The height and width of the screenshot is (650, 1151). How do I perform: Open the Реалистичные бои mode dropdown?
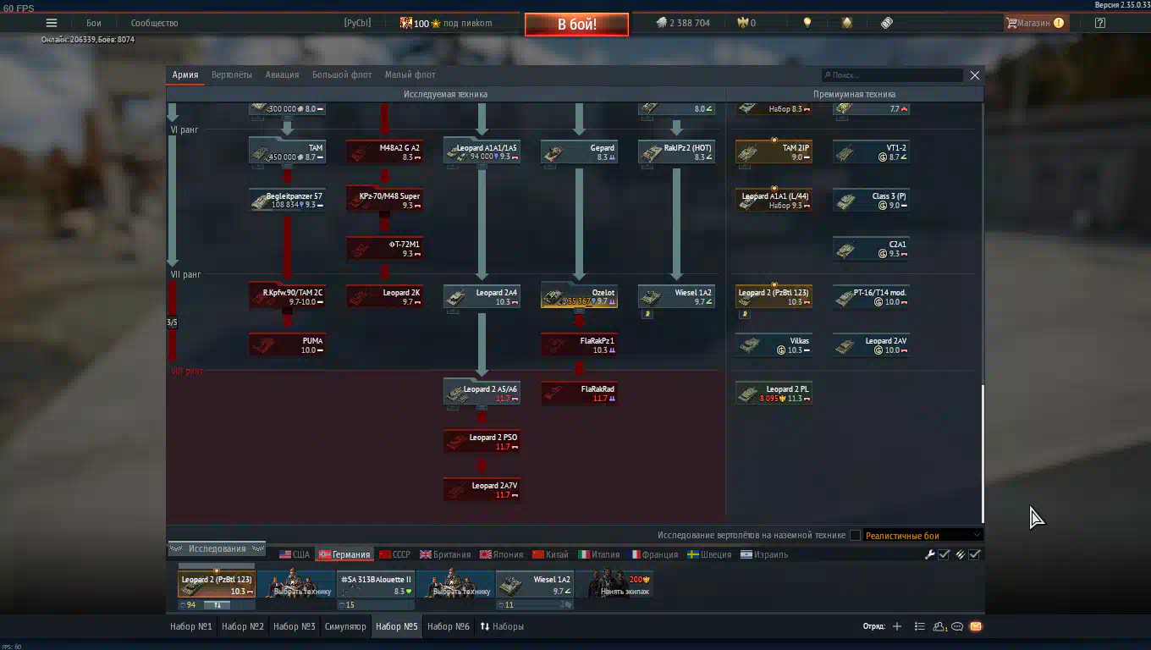pos(922,535)
